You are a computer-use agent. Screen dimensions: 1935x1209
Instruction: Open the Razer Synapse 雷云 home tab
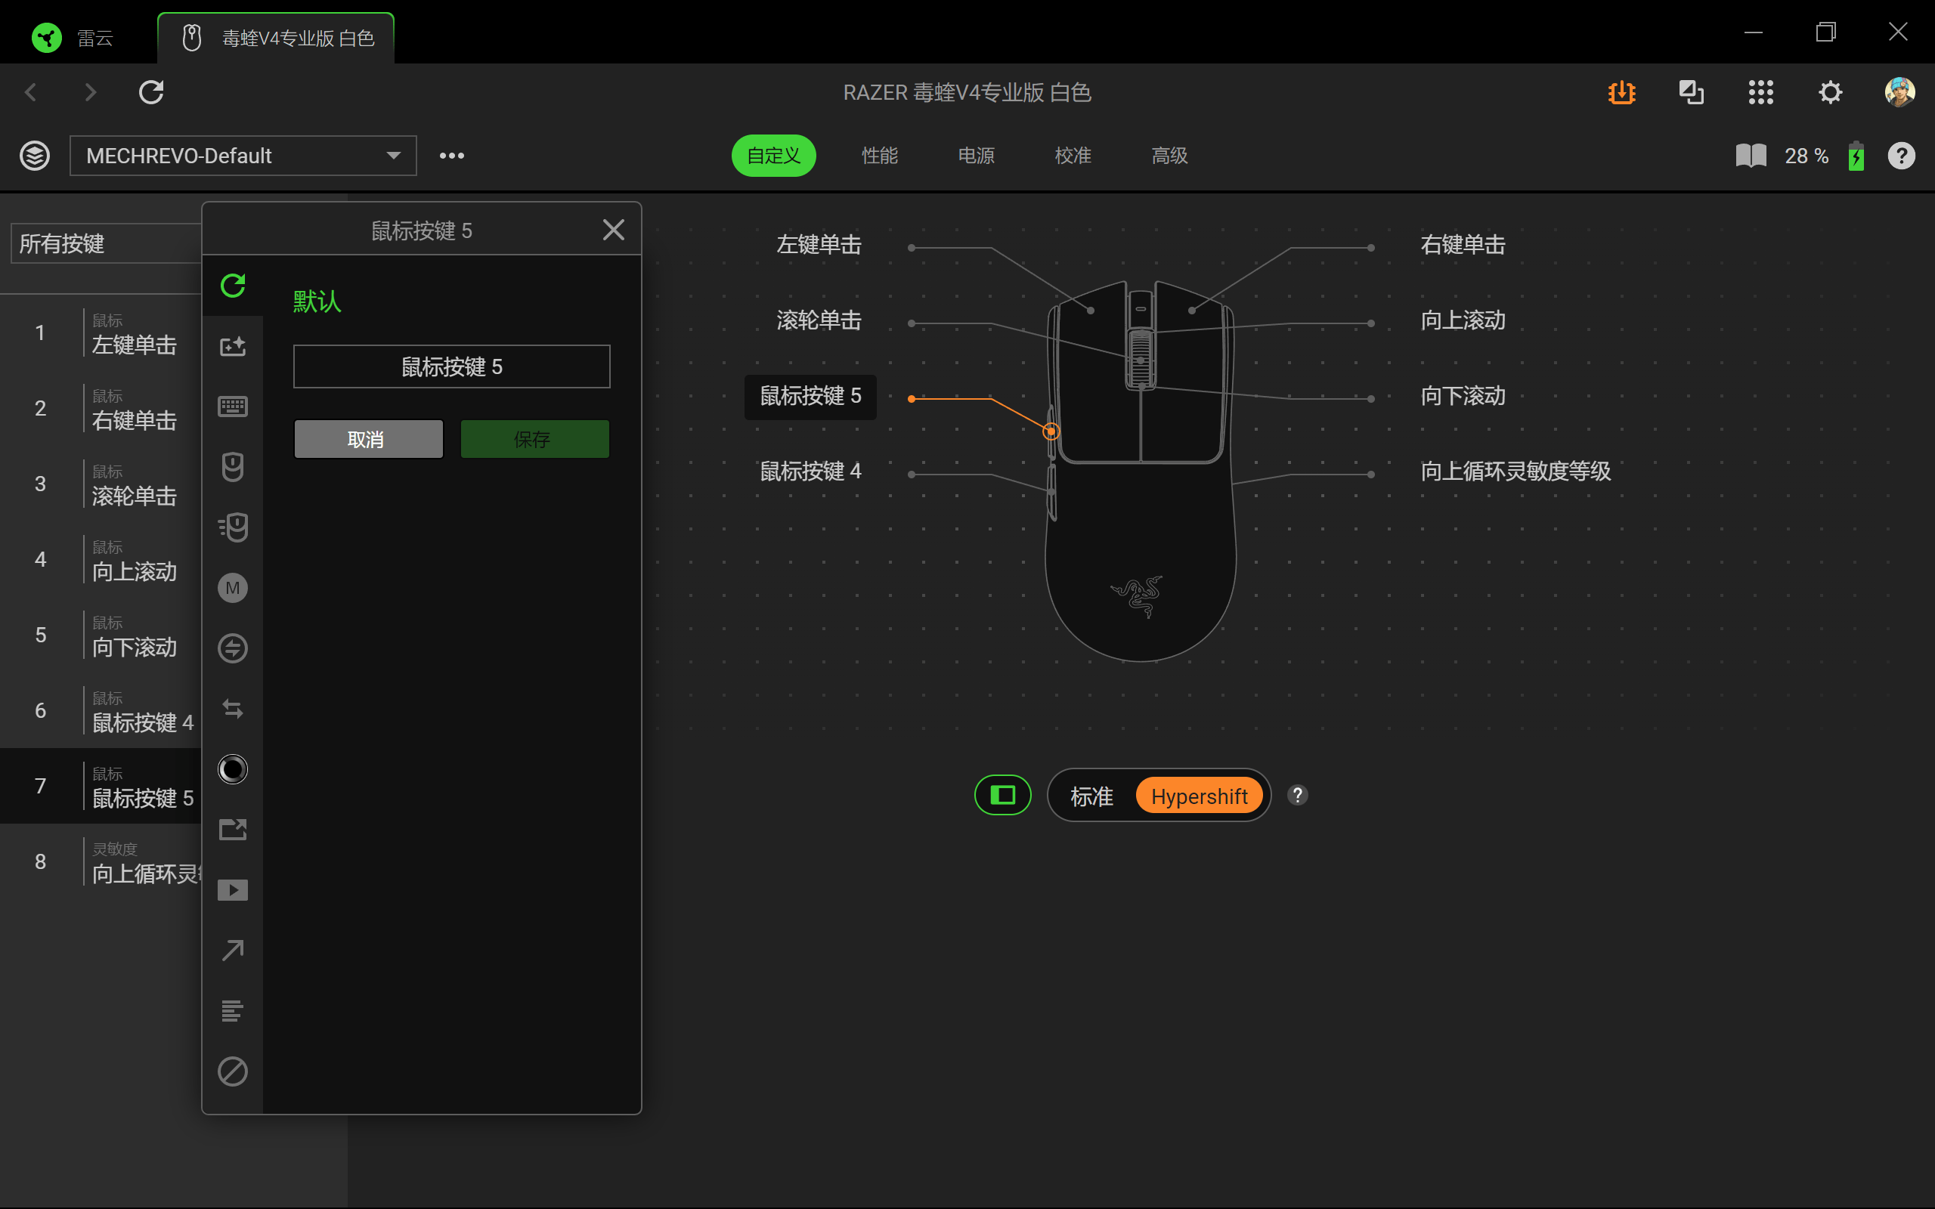[73, 38]
